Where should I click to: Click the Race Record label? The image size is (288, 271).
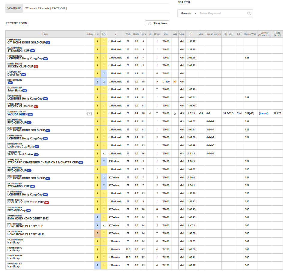14,8
